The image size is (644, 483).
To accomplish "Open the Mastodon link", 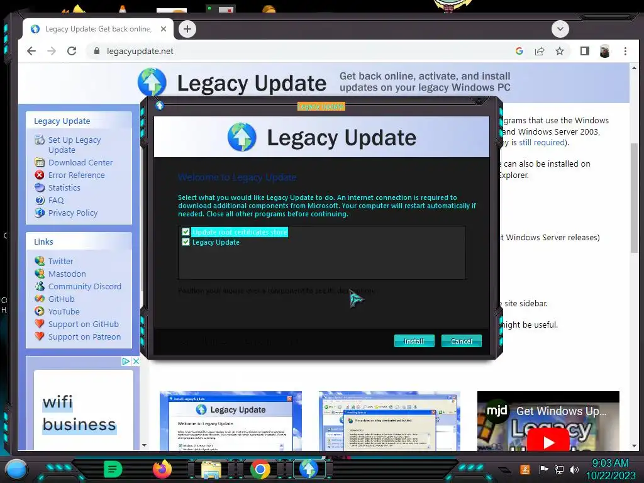I will 67,274.
